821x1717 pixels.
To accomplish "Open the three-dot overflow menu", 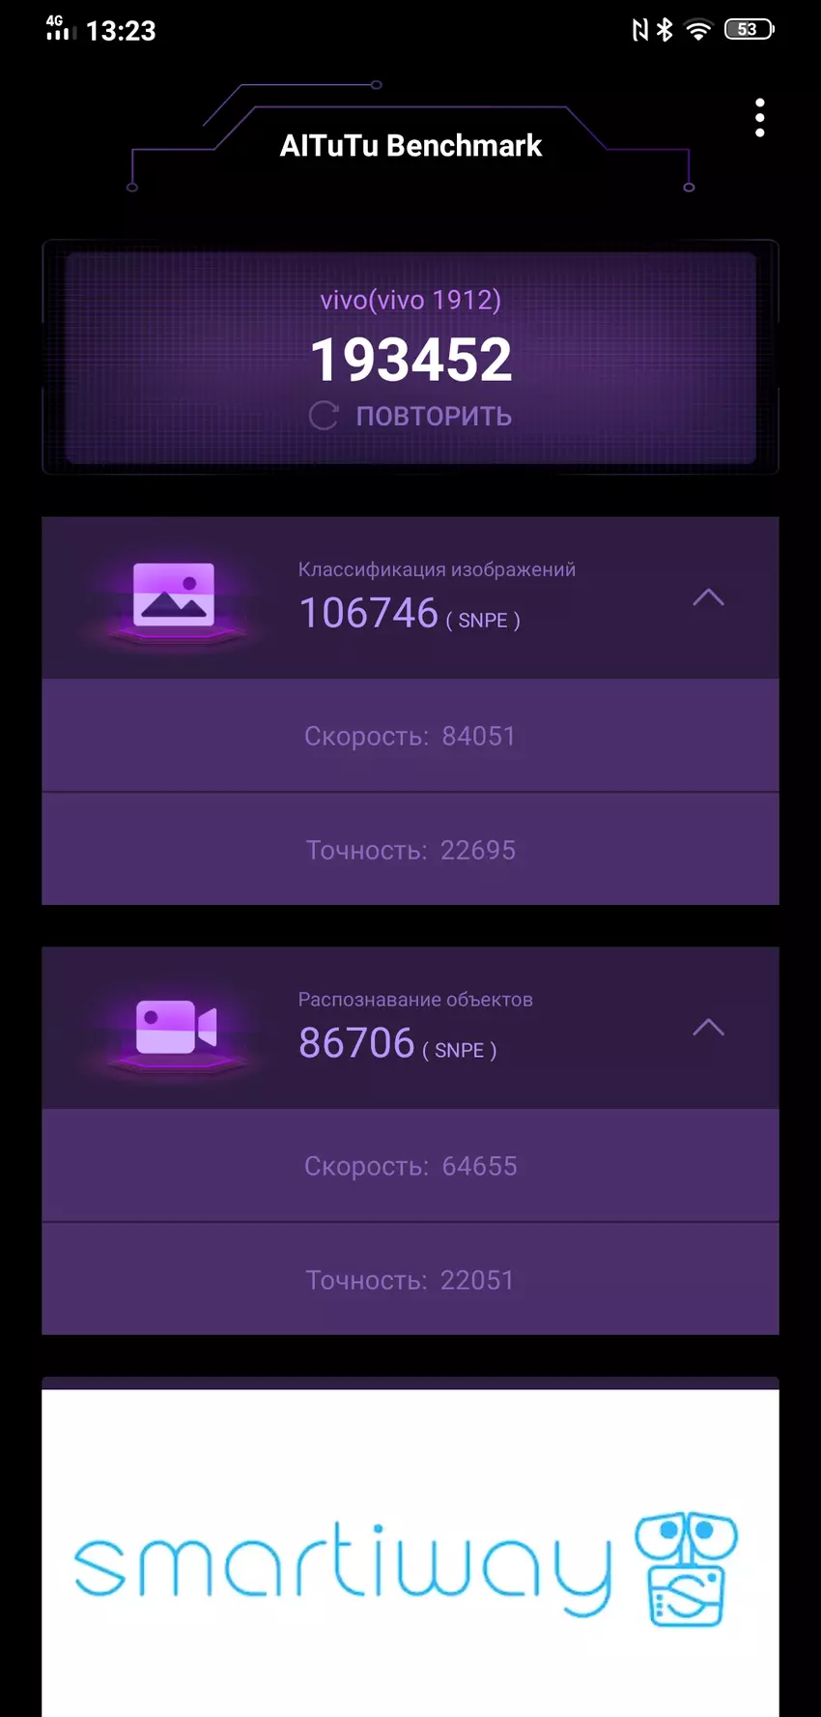I will tap(760, 118).
